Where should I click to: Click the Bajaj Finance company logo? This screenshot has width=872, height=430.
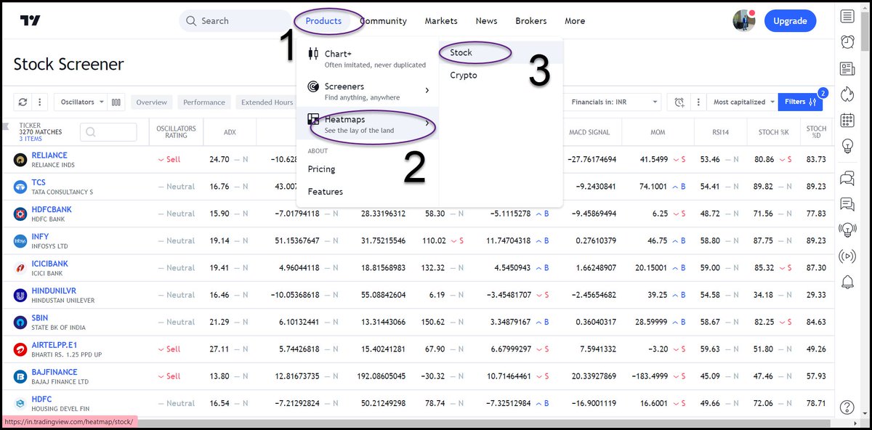click(x=20, y=376)
